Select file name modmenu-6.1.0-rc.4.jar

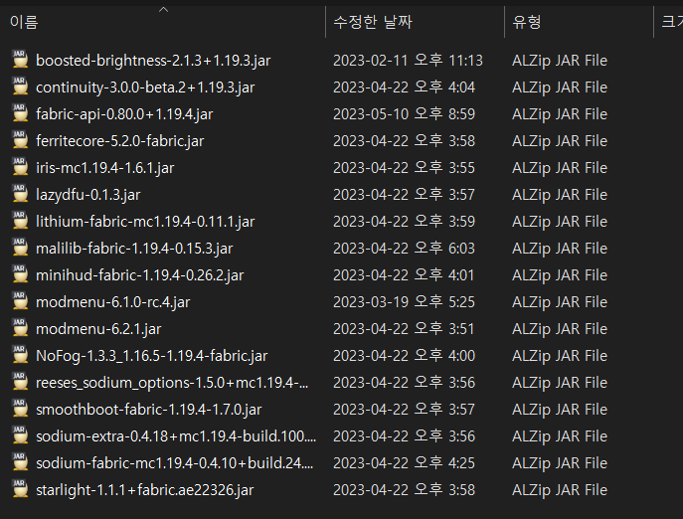tap(112, 302)
